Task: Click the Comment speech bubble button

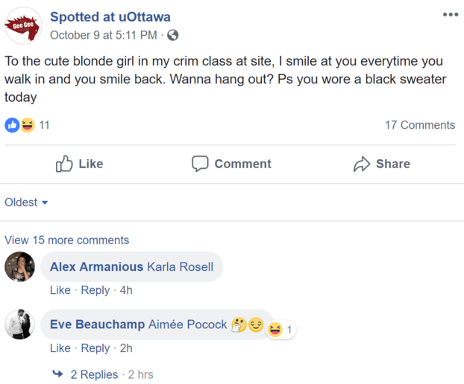Action: pyautogui.click(x=231, y=164)
